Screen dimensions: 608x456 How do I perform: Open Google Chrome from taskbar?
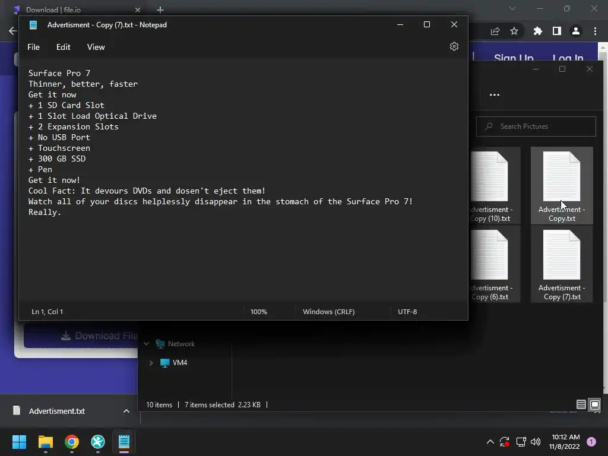click(x=72, y=442)
